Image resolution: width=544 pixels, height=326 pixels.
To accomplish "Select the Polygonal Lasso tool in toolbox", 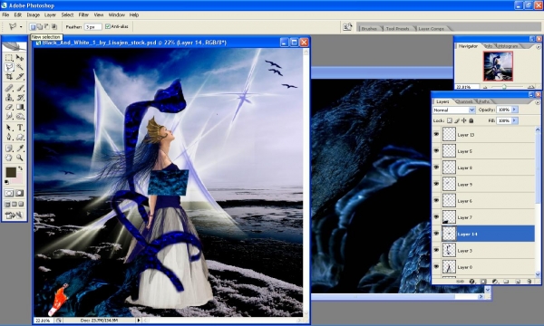I will [x=9, y=67].
